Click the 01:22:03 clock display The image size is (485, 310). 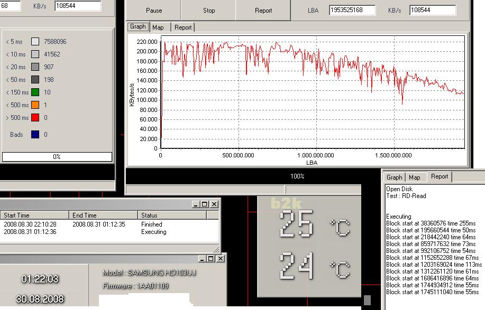tap(40, 279)
